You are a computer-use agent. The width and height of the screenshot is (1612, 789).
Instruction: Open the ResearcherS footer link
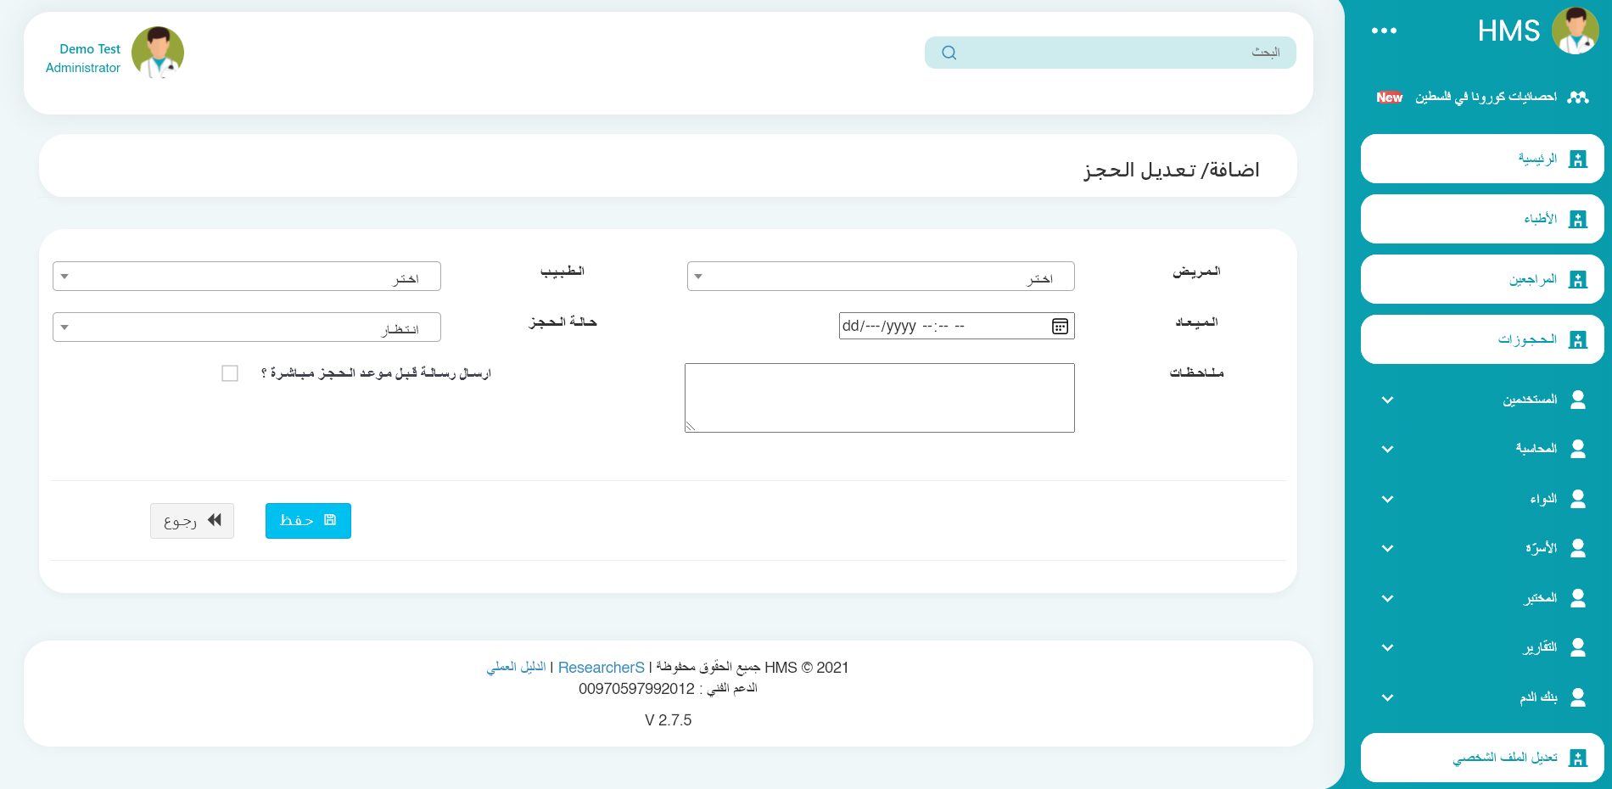coord(601,668)
